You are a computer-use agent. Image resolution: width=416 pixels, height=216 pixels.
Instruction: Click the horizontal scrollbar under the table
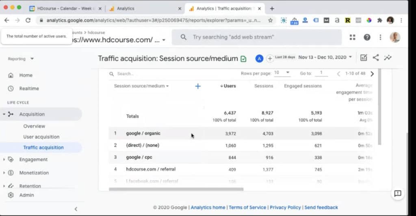(176, 189)
